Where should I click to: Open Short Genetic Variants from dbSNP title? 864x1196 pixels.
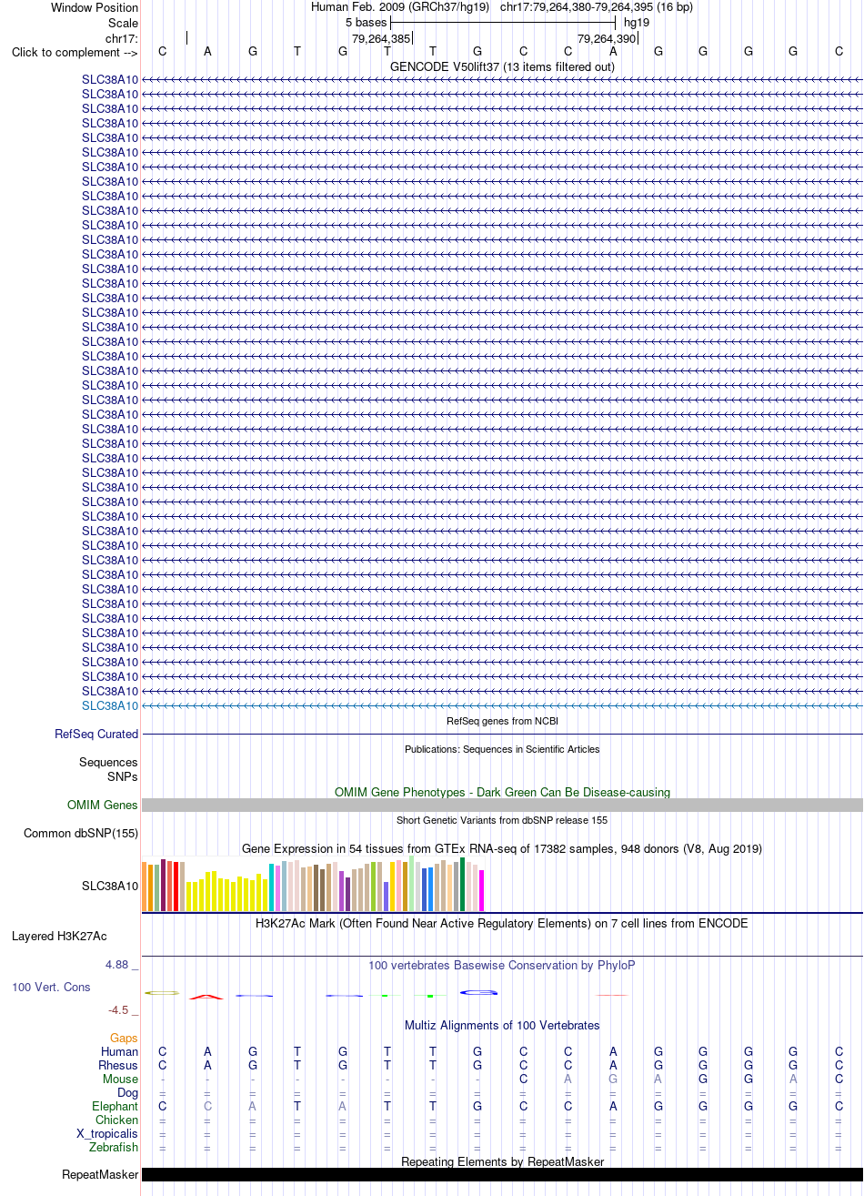pyautogui.click(x=502, y=820)
